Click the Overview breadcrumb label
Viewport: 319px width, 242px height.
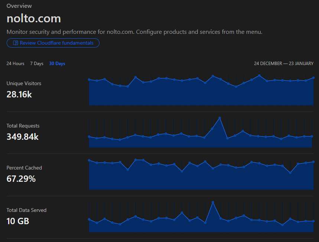pyautogui.click(x=19, y=6)
